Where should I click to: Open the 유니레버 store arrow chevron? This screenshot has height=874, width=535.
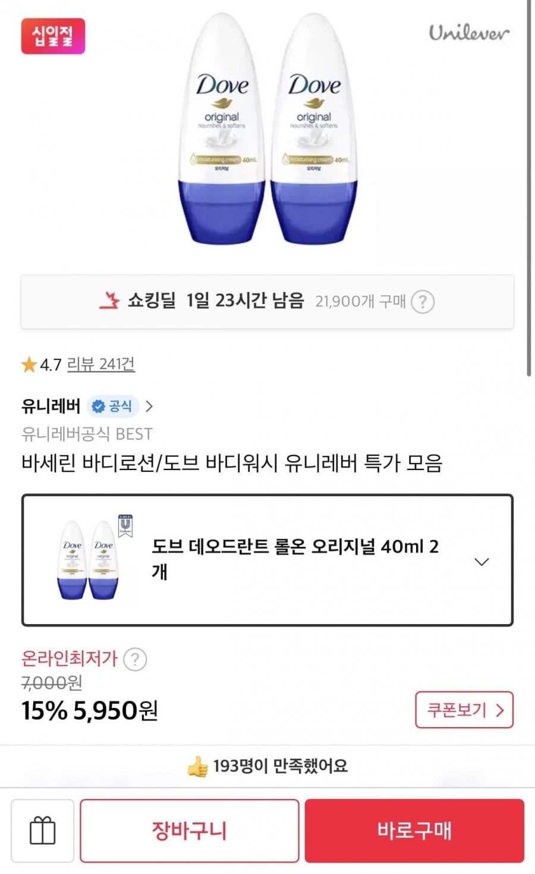(149, 406)
